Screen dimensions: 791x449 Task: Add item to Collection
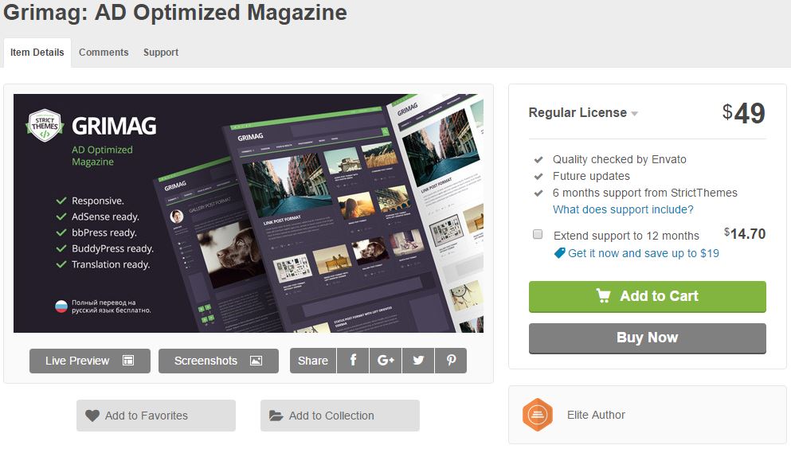(340, 416)
